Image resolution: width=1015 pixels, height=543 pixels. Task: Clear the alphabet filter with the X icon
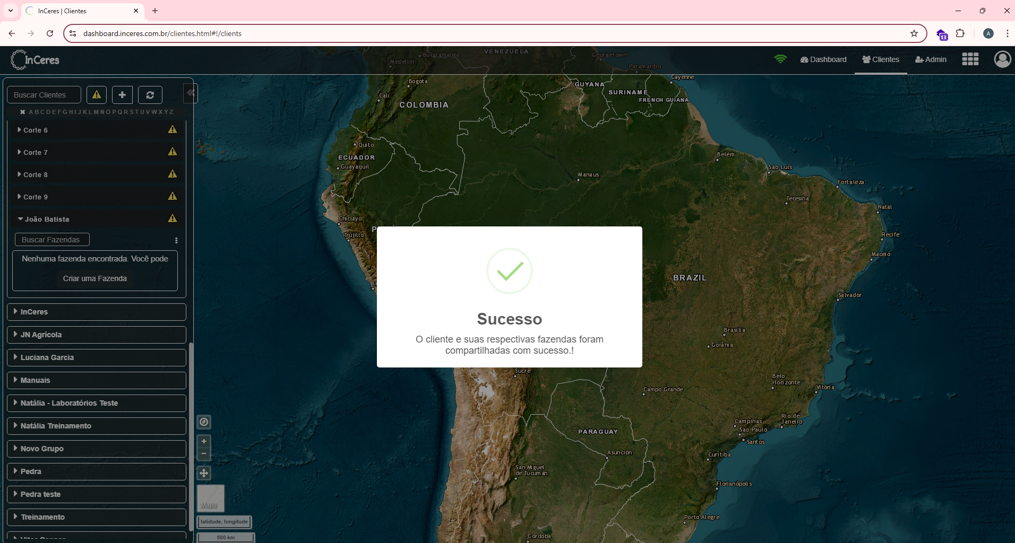(x=23, y=112)
